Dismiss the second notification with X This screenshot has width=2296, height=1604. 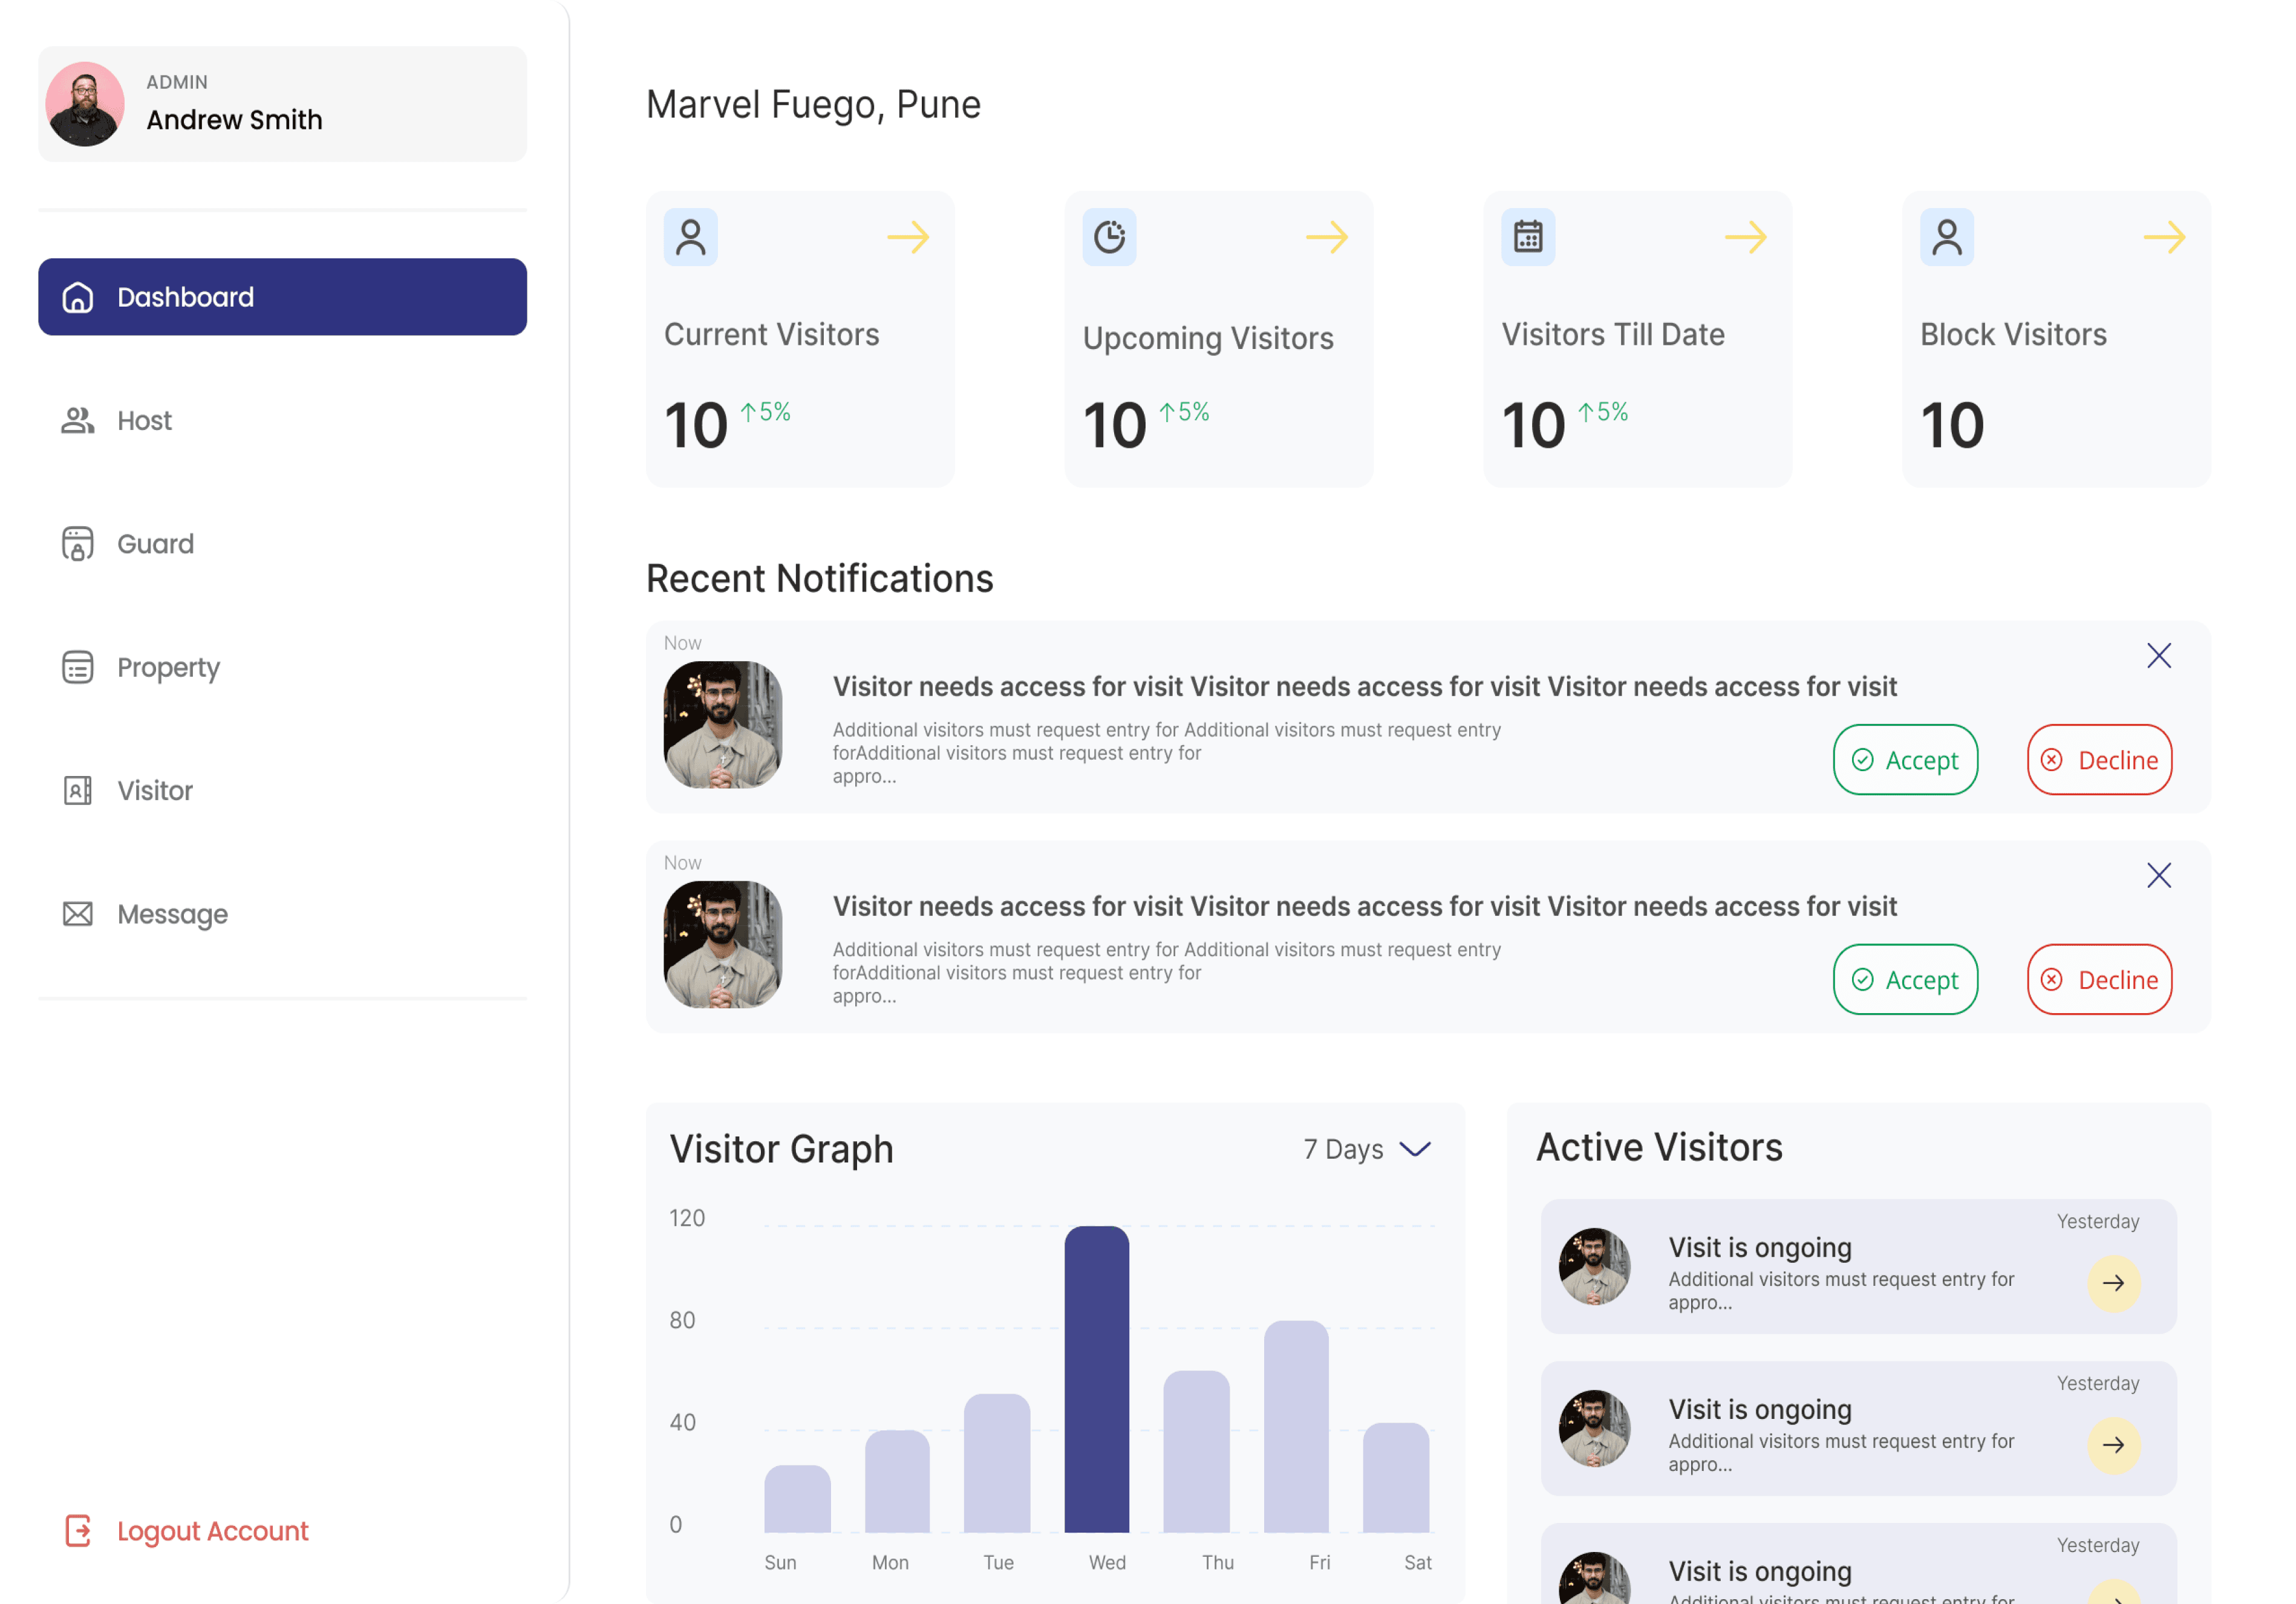pos(2158,876)
